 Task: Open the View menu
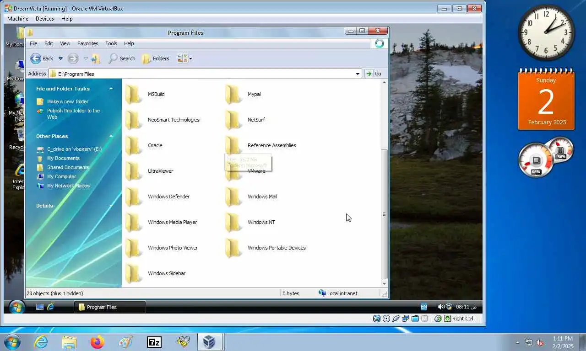(65, 43)
